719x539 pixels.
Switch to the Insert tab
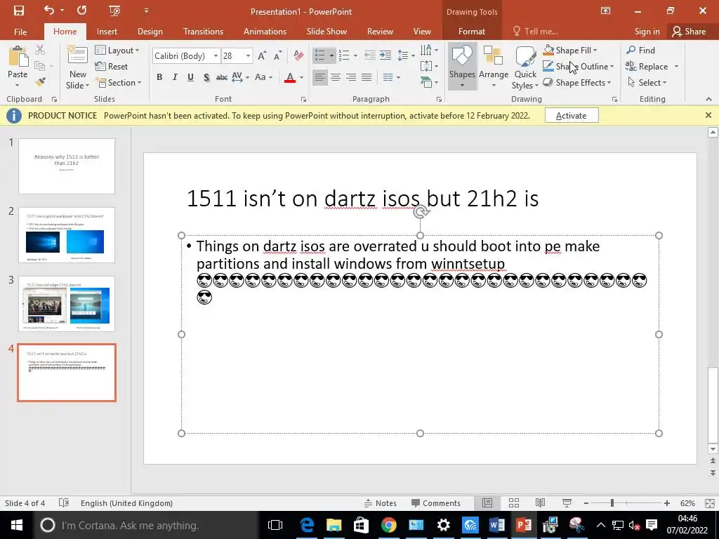coord(107,31)
